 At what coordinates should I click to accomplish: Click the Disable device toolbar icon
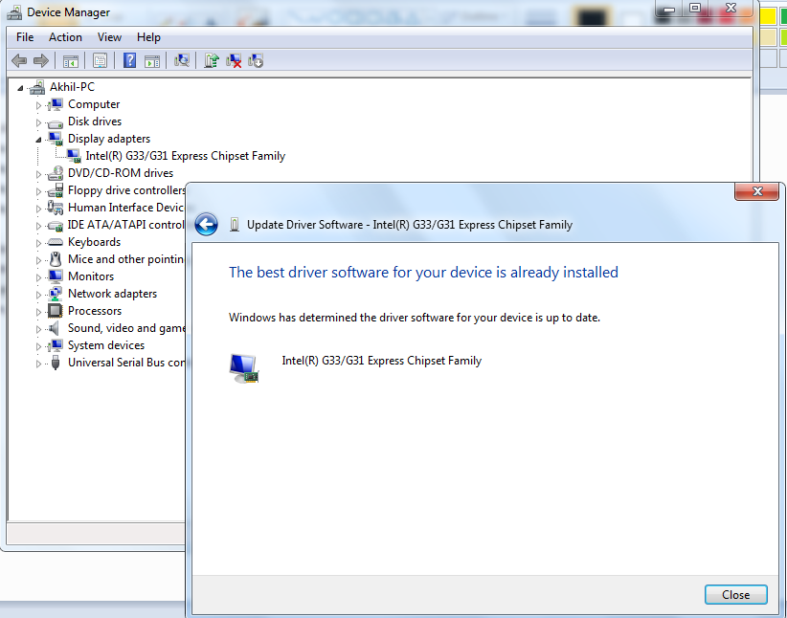pos(256,61)
